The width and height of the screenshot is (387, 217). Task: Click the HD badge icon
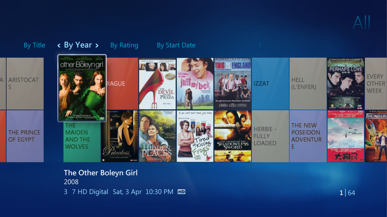point(181,192)
